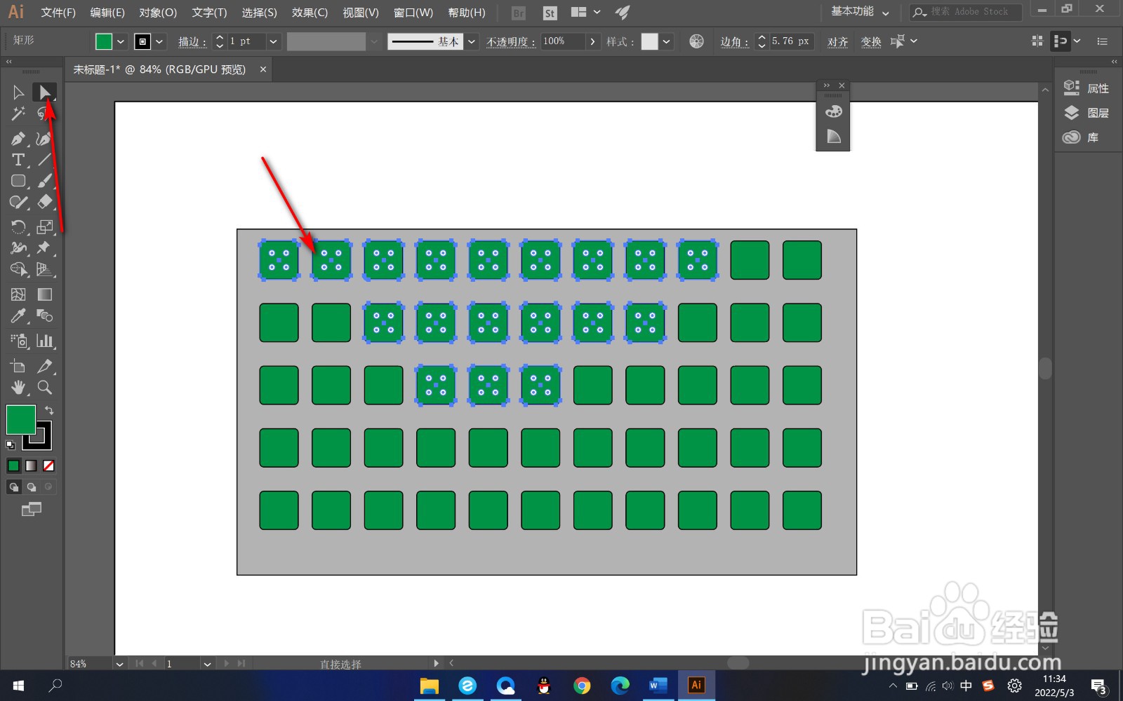This screenshot has width=1123, height=701.
Task: Select the Rotate tool
Action: click(x=18, y=226)
